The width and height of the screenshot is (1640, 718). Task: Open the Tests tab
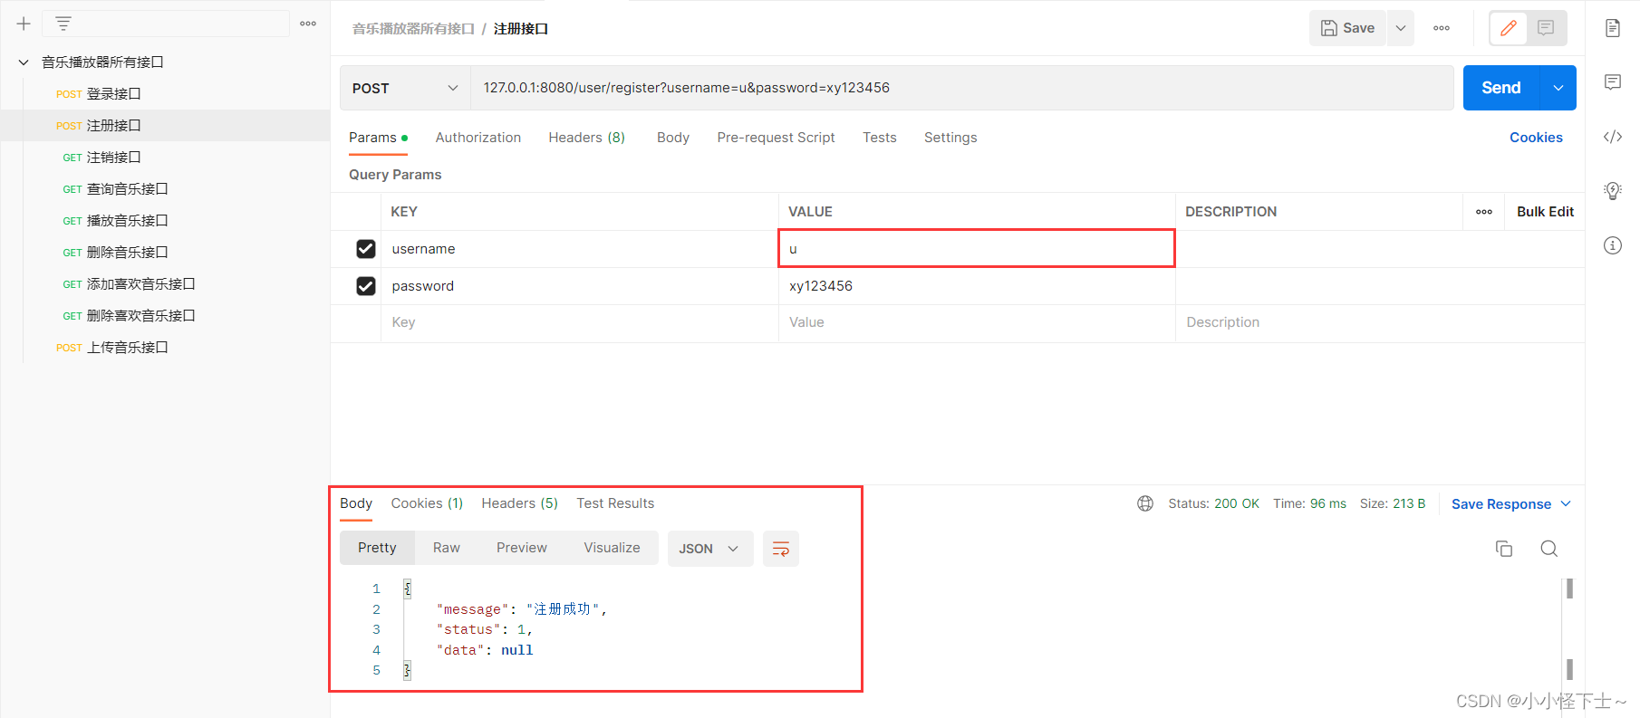pyautogui.click(x=880, y=138)
